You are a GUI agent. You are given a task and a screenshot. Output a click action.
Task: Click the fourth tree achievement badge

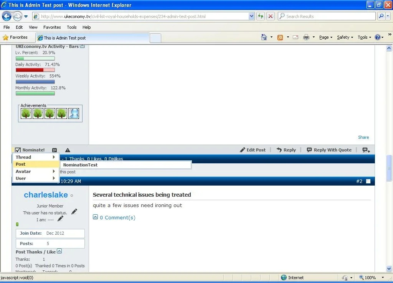point(62,114)
